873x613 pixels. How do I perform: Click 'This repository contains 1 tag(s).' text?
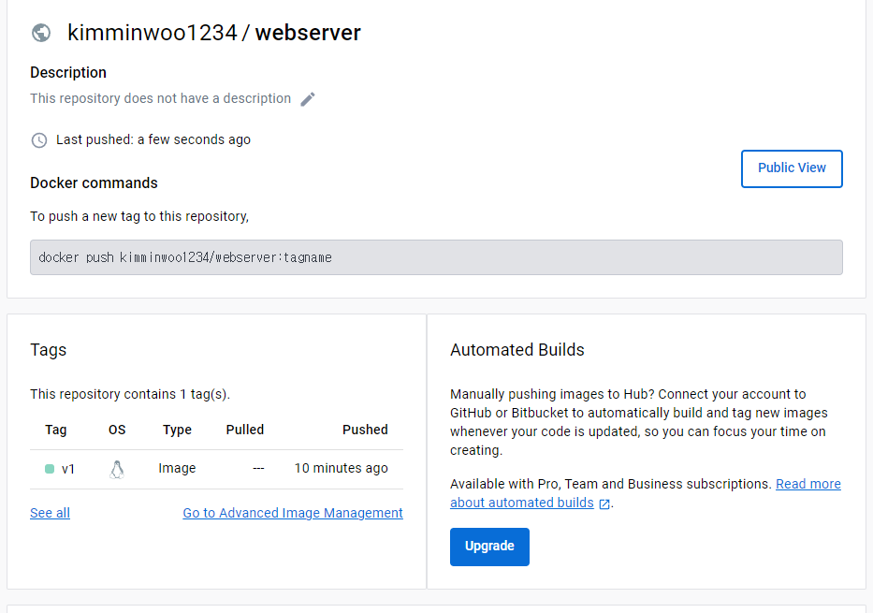[x=130, y=394]
